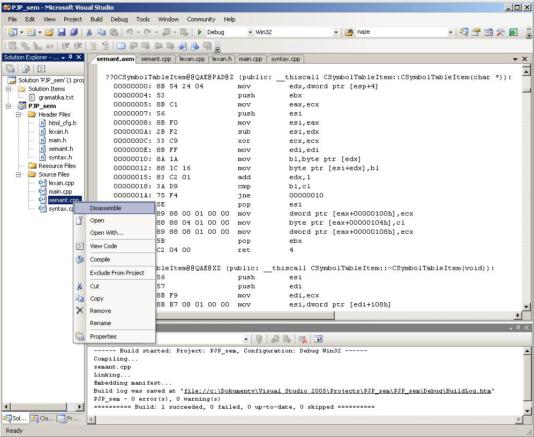This screenshot has height=437, width=534.
Task: Switch to Class View bottom tab
Action: [43, 418]
